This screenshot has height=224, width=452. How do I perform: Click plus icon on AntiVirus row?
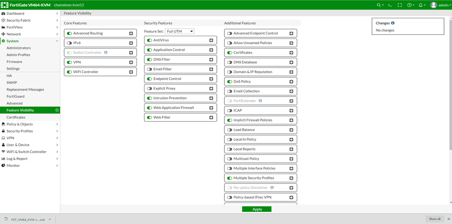point(211,40)
